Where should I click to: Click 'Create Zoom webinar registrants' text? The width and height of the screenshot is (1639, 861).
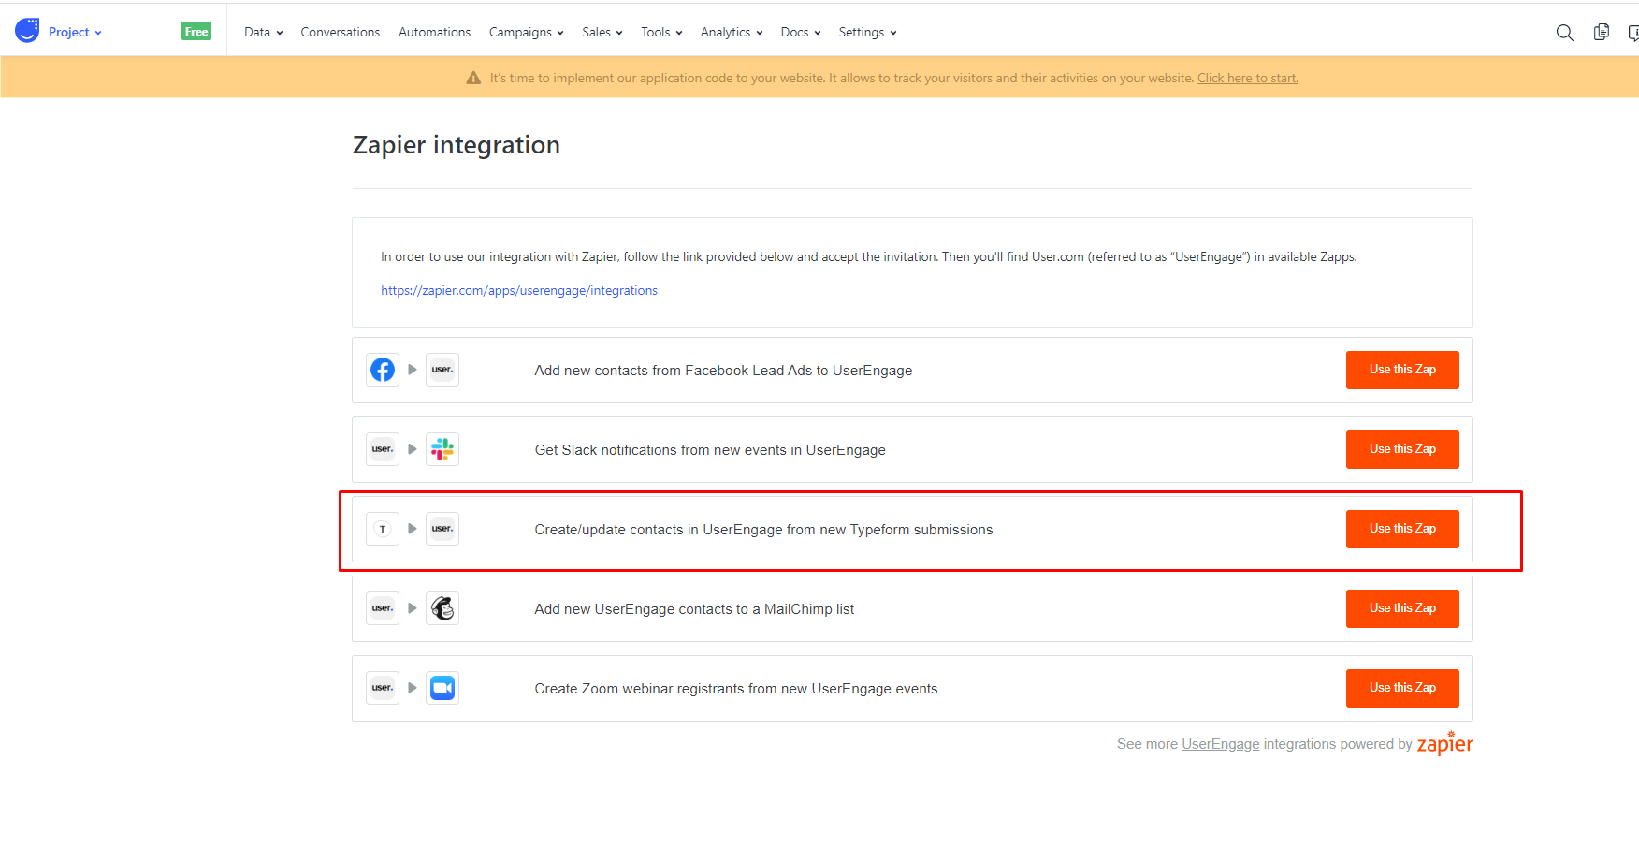(x=736, y=689)
